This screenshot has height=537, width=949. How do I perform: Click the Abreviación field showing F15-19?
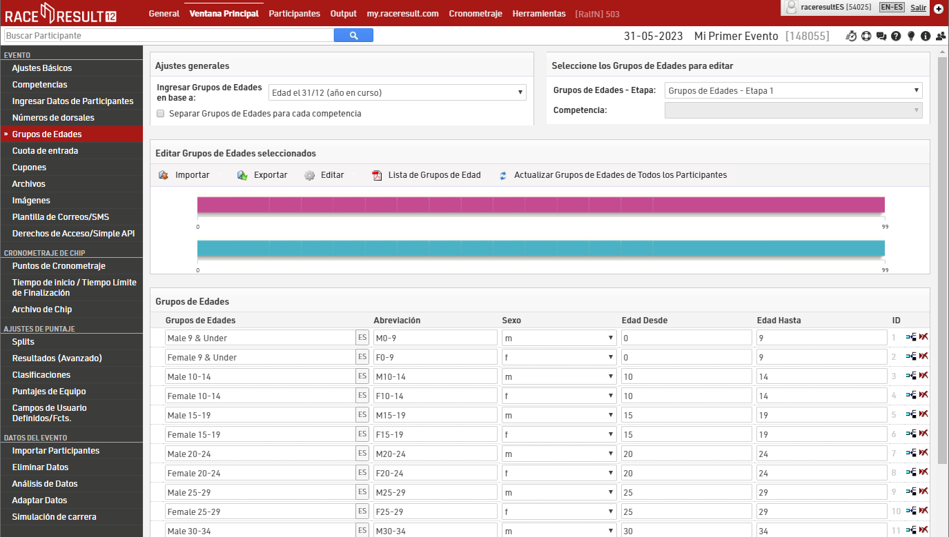(435, 434)
